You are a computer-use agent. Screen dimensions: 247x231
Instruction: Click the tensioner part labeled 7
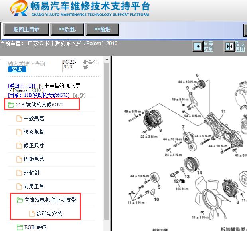(x=190, y=141)
